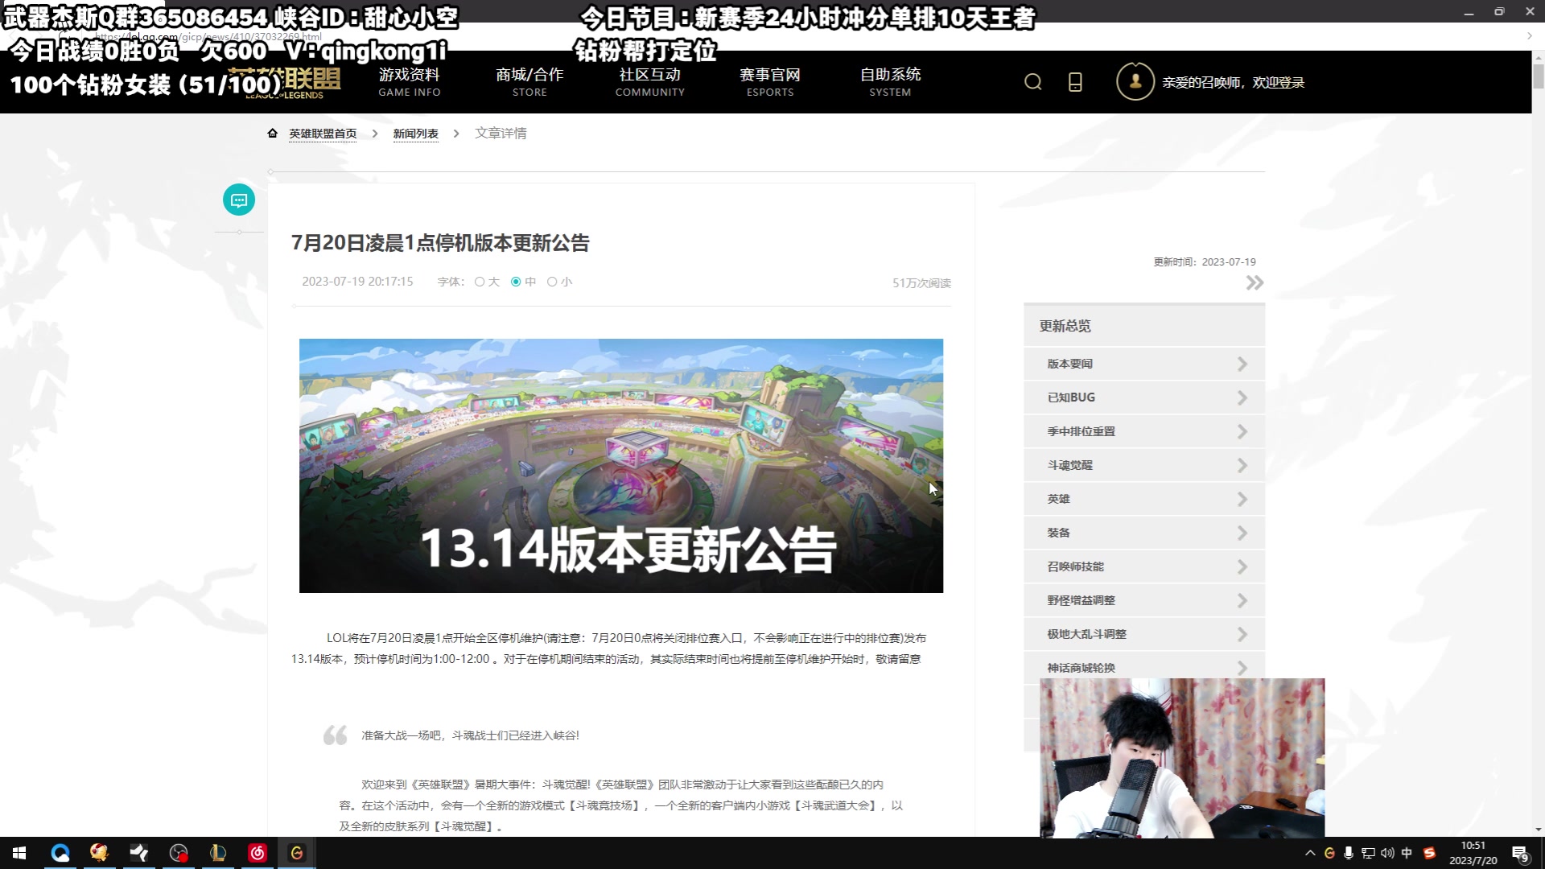The image size is (1545, 869).
Task: Open 自助系统 SYSTEM menu
Action: point(890,82)
